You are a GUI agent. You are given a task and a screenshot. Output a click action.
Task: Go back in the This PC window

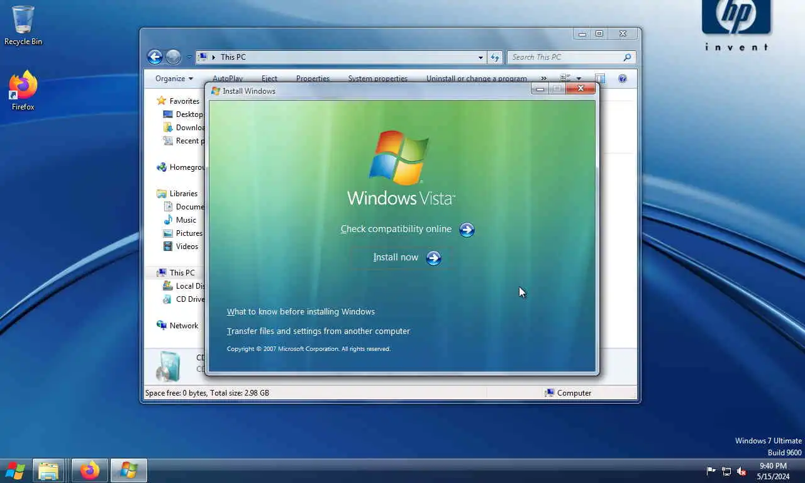click(155, 57)
